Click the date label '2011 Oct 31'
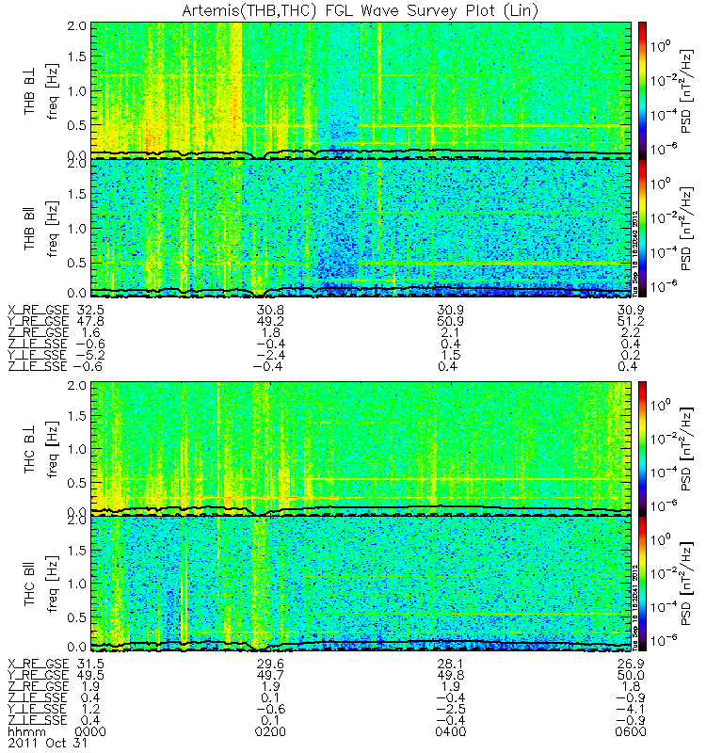This screenshot has height=753, width=706. (48, 744)
